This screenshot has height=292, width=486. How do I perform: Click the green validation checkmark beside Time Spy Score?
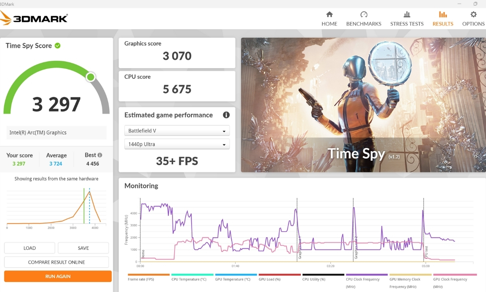pos(58,46)
